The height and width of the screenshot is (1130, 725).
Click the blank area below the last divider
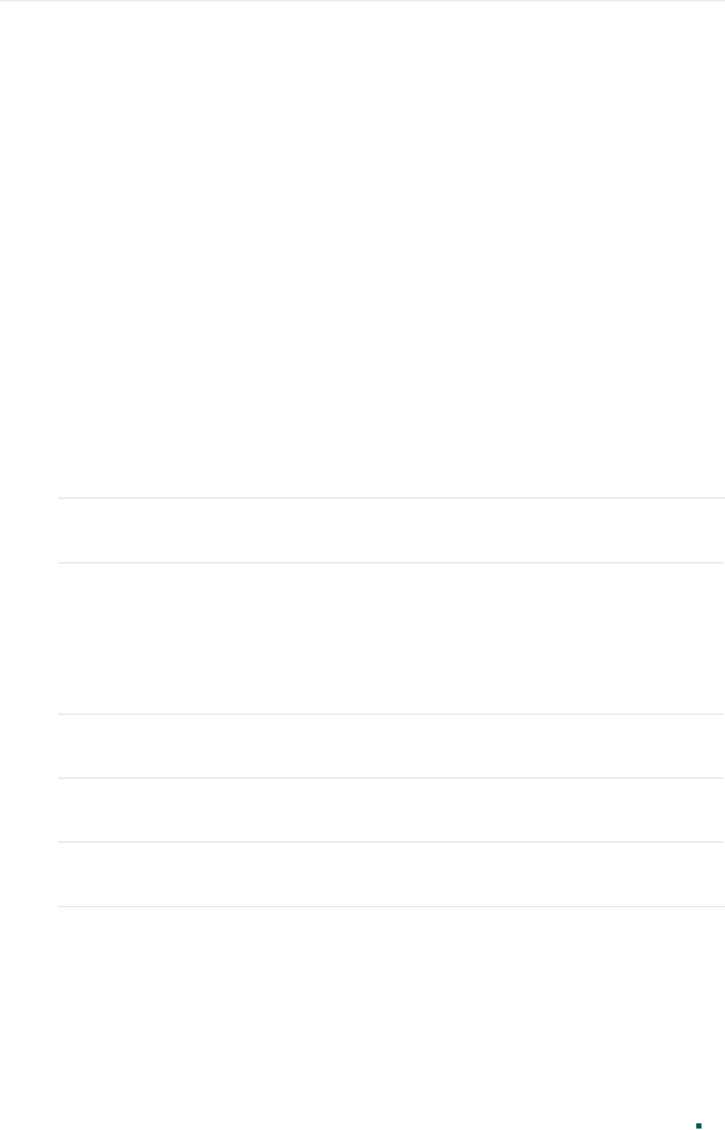[362, 1014]
